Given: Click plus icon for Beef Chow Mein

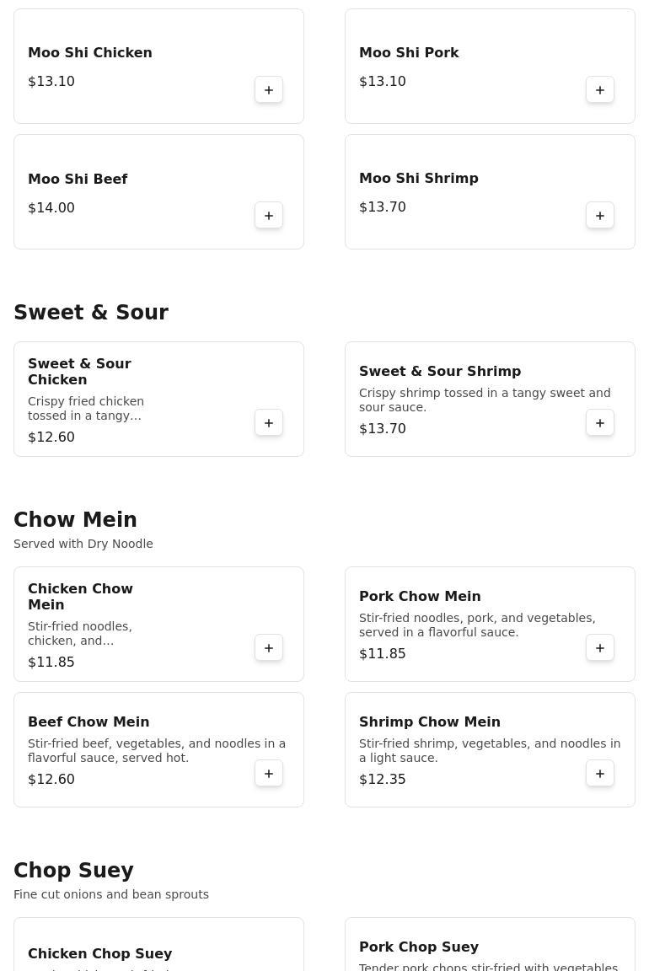Looking at the screenshot, I should pyautogui.click(x=269, y=774).
